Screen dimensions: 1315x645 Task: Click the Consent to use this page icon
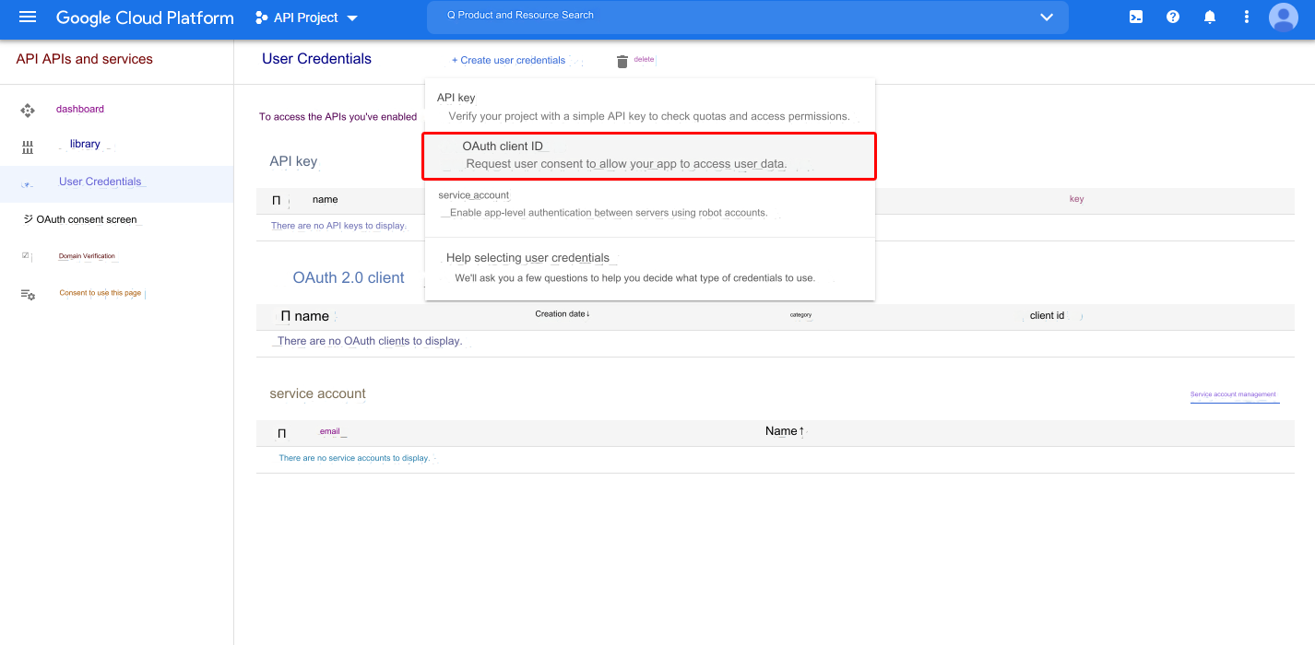pos(28,294)
